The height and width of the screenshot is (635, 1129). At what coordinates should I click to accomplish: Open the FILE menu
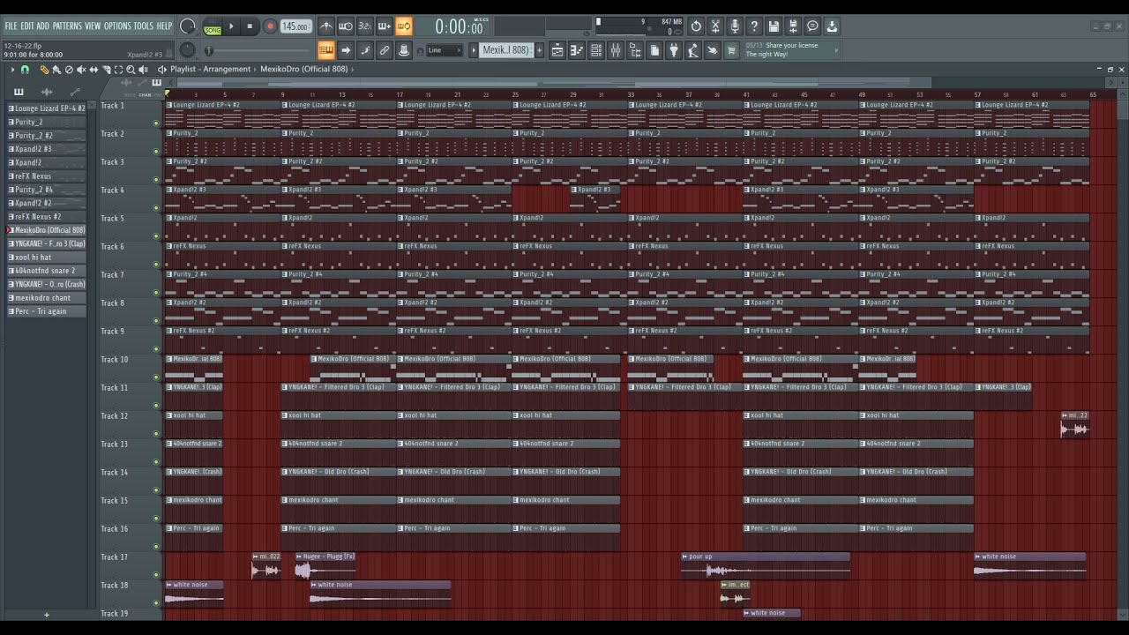click(11, 26)
